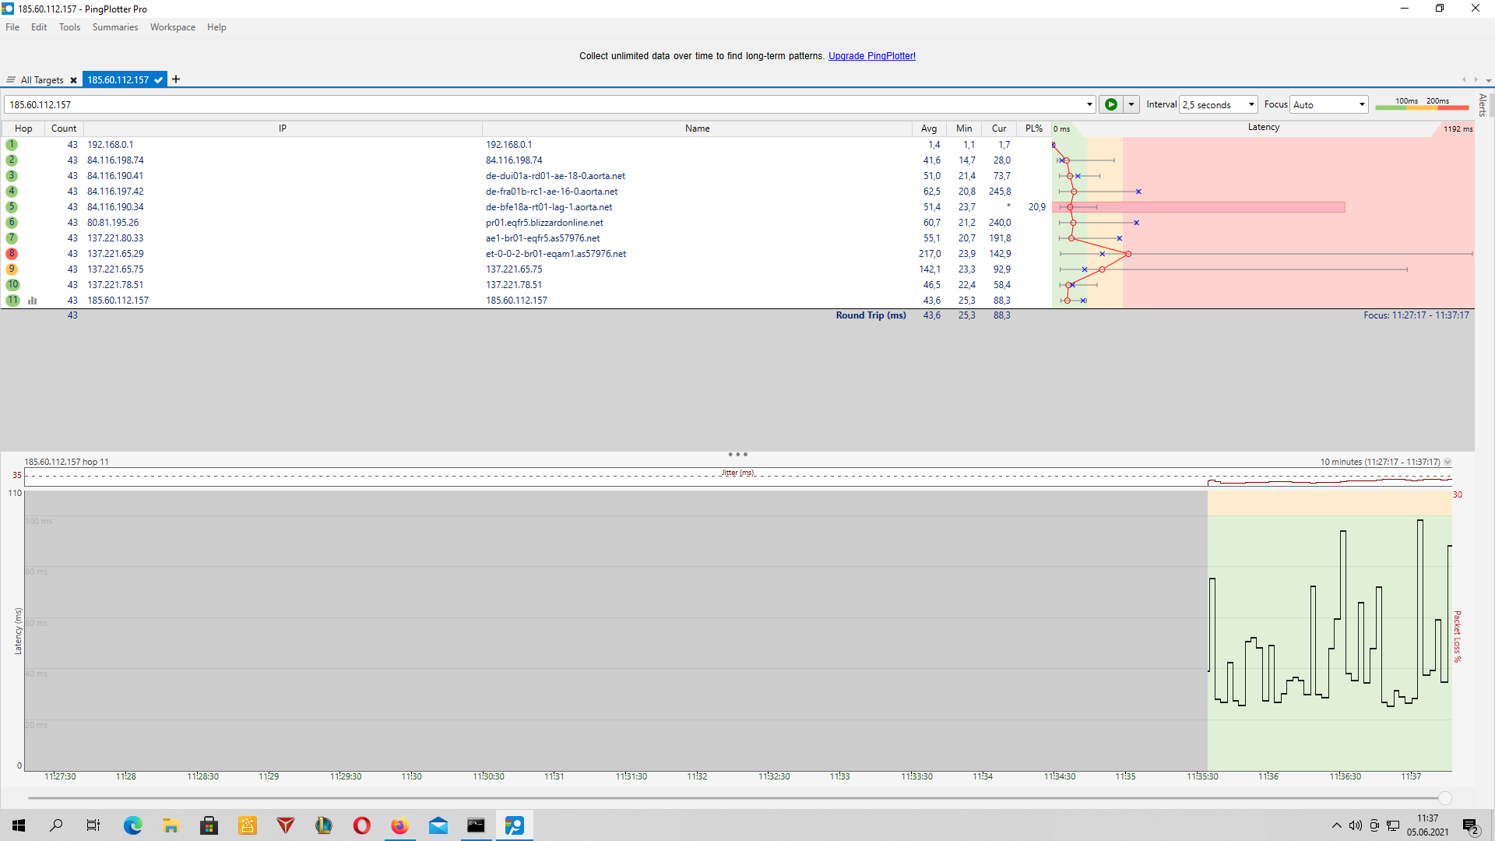Click hop 11 timeline graph bars icon
Image resolution: width=1495 pixels, height=841 pixels.
[x=33, y=301]
